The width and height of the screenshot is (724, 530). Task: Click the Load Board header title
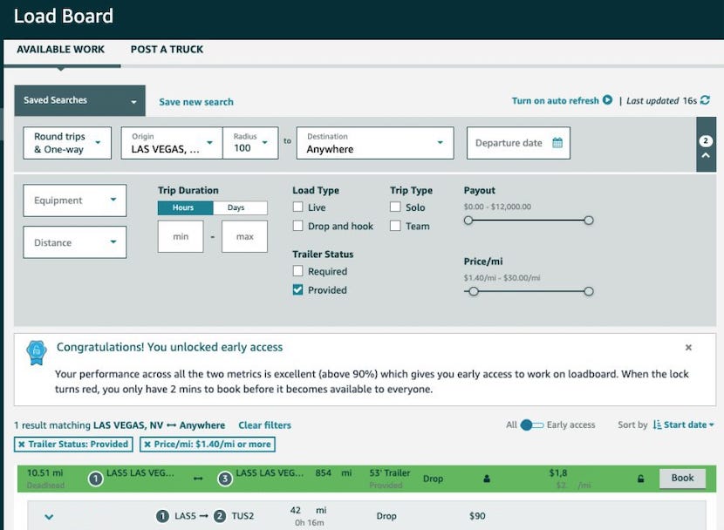[x=64, y=17]
